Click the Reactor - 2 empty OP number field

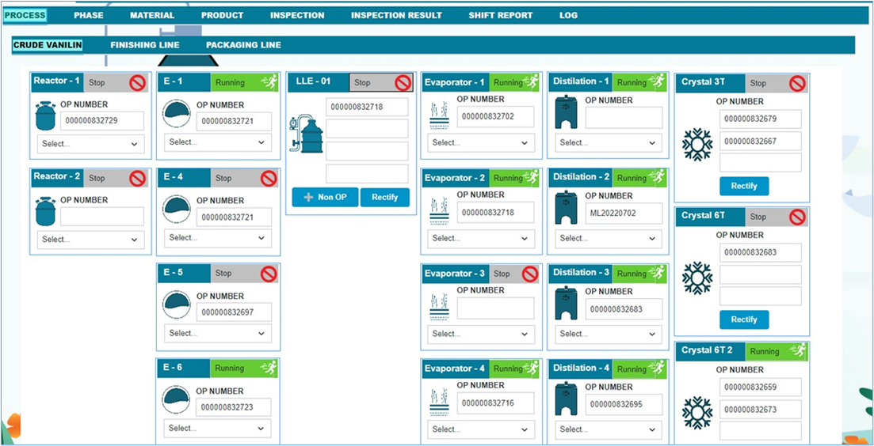(x=102, y=217)
